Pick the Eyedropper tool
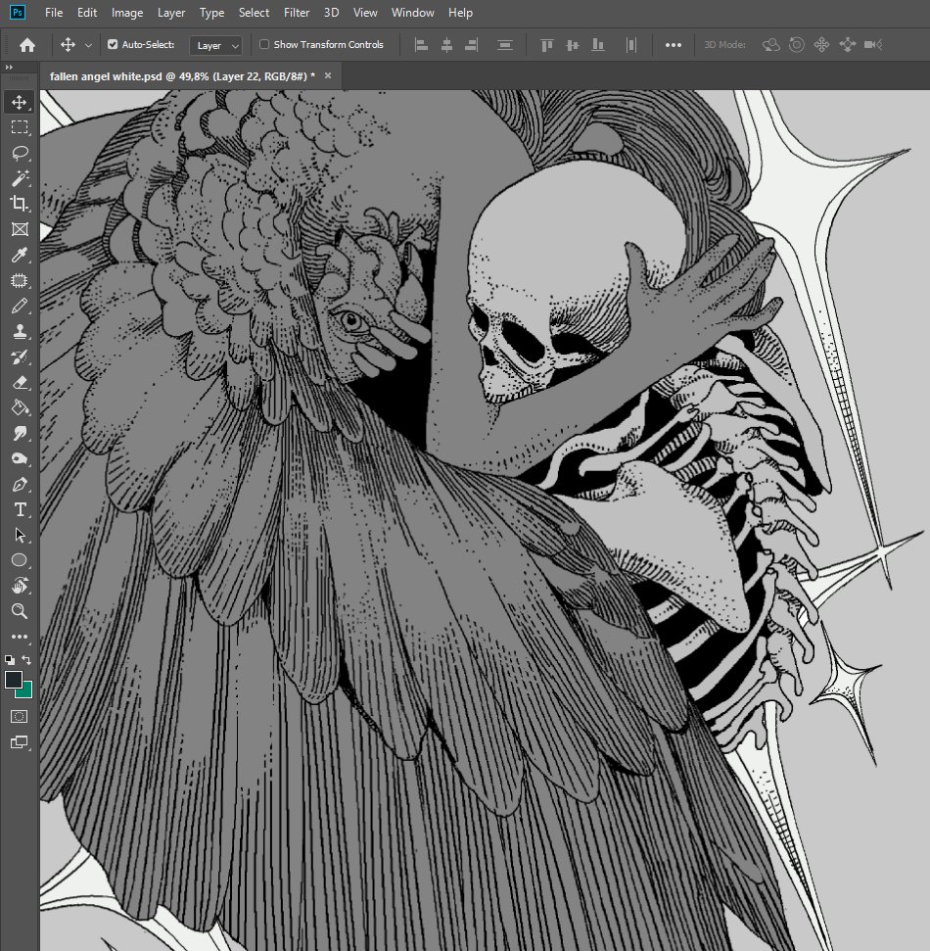930x951 pixels. pos(21,255)
